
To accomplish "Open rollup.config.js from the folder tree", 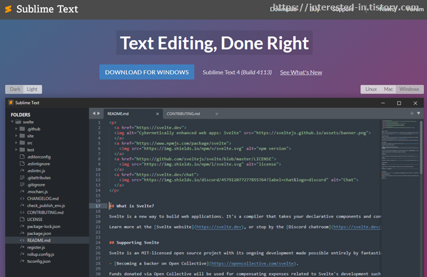I will (x=41, y=254).
